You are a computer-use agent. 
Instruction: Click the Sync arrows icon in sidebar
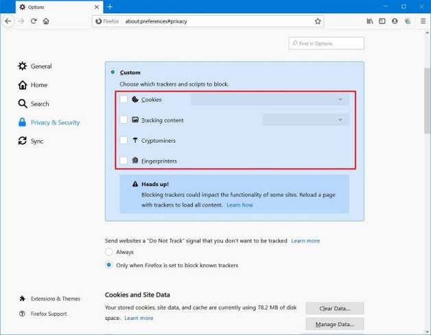[x=22, y=141]
